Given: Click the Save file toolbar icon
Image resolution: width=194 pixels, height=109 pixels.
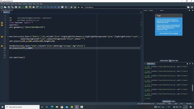Looking at the screenshot, I should pos(9,7).
